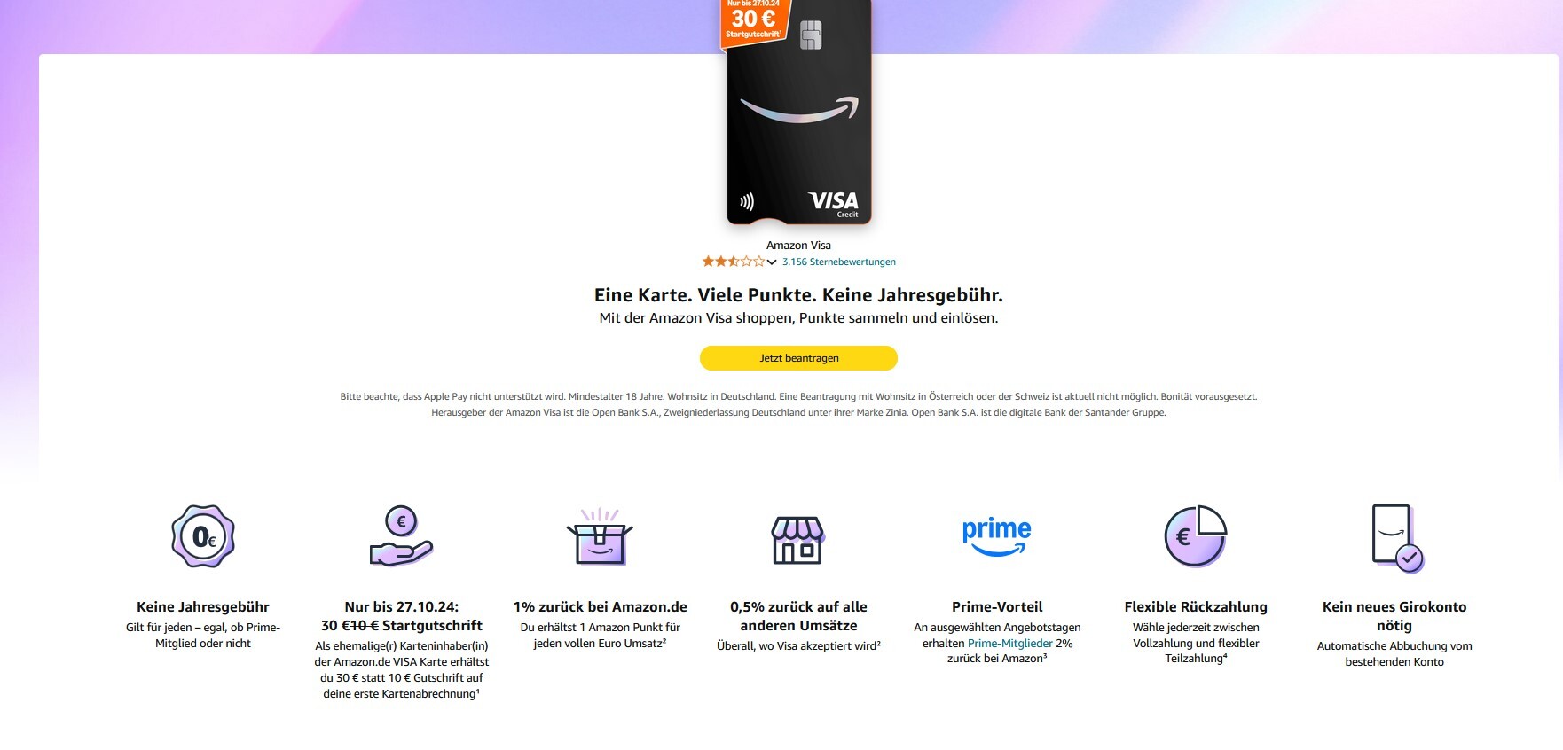Click the open Amazon box icon
This screenshot has height=750, width=1563.
pyautogui.click(x=600, y=536)
